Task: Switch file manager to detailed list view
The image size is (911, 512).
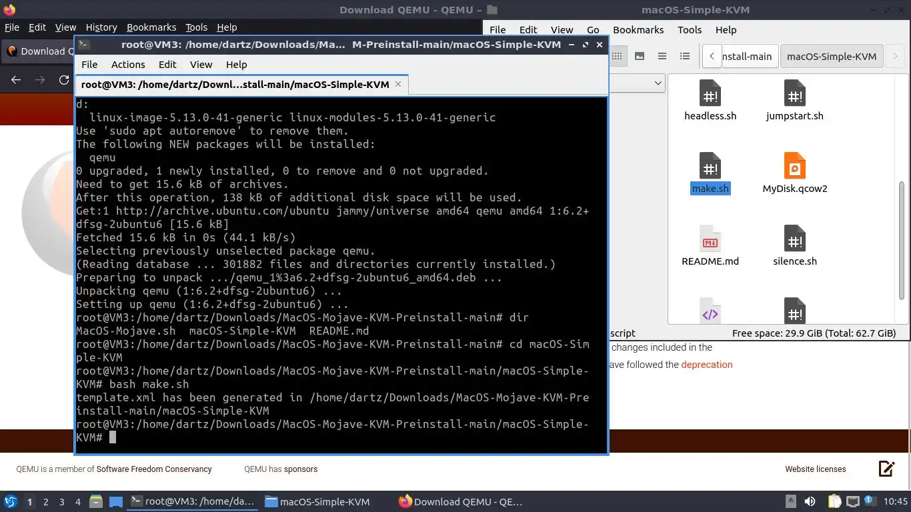Action: tap(685, 56)
